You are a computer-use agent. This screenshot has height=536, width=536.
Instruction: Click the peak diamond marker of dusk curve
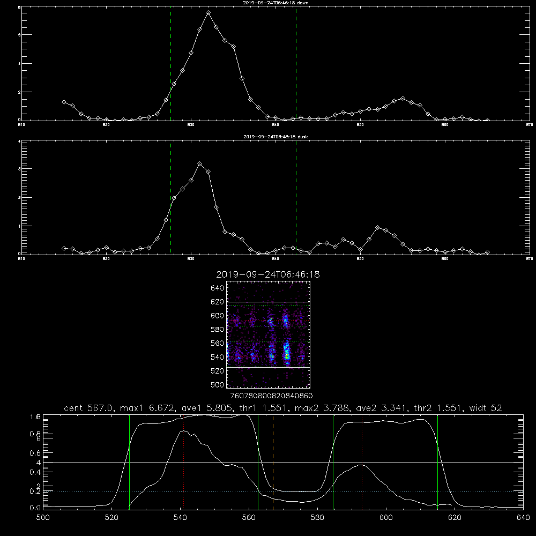199,163
